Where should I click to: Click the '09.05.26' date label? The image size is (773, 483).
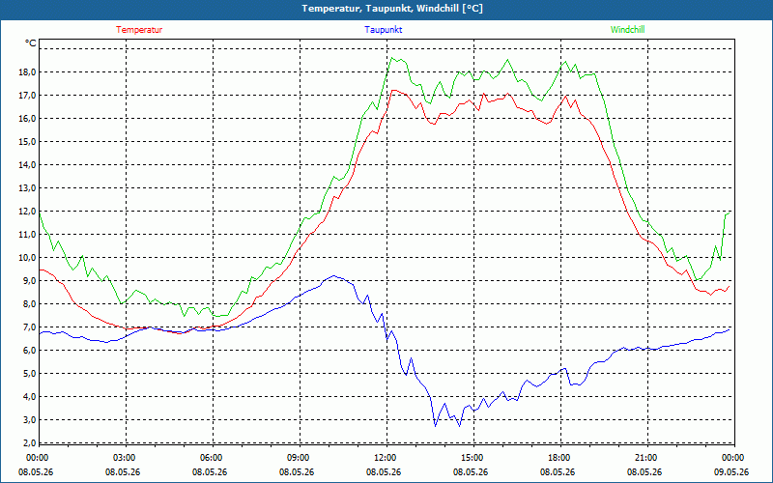(x=731, y=471)
